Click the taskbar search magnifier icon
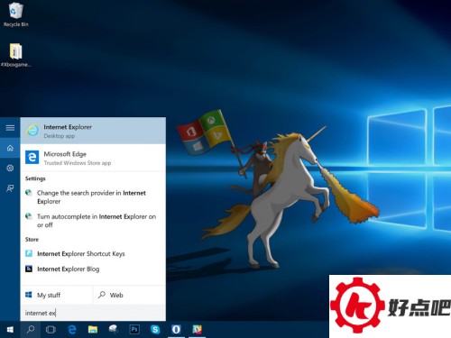 [31, 330]
